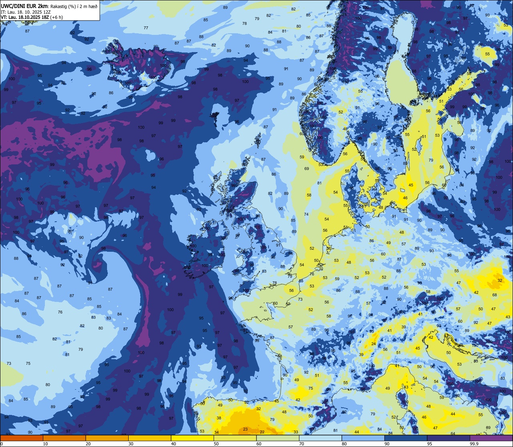
Task: Select the 70–80% pale blue legend swatch
Action: (320, 438)
